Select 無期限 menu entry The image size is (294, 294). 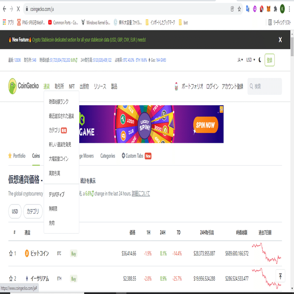[53, 209]
